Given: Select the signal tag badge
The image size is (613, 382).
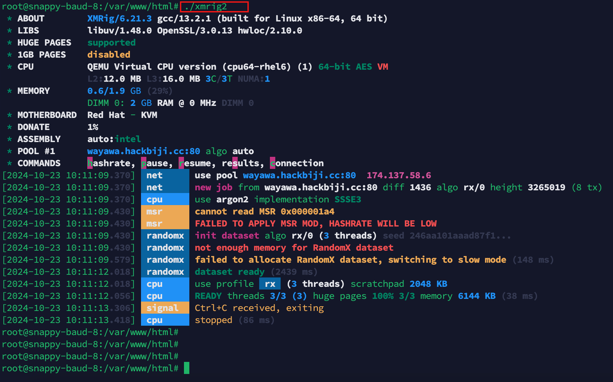Looking at the screenshot, I should tap(165, 308).
